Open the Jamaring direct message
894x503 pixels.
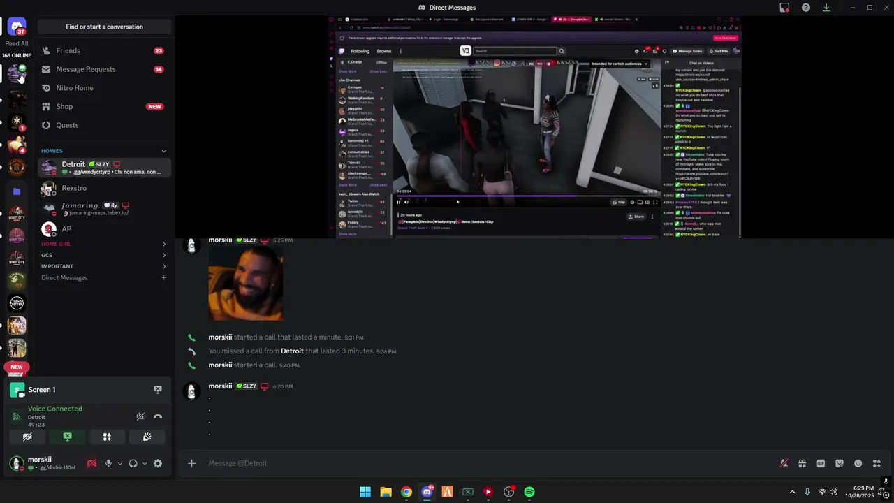(x=104, y=208)
